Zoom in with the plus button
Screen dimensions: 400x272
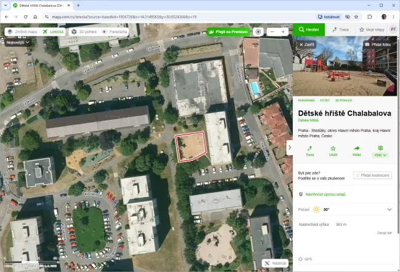click(283, 32)
